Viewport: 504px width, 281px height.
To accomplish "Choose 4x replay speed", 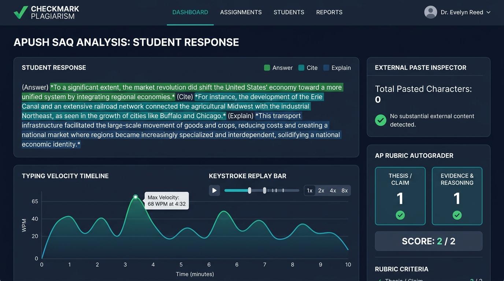I will click(333, 191).
